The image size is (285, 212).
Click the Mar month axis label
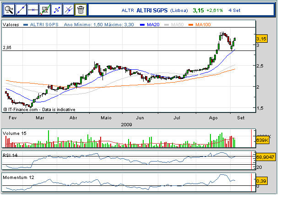pos(40,118)
